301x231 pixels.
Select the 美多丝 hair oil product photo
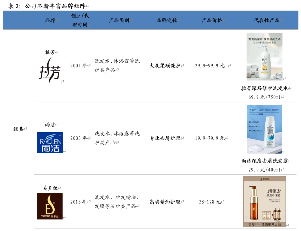click(x=264, y=202)
